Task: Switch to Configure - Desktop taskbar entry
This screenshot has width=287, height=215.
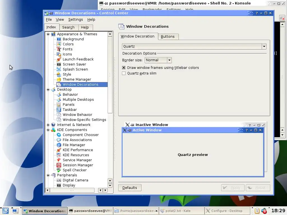Action: tap(227, 211)
